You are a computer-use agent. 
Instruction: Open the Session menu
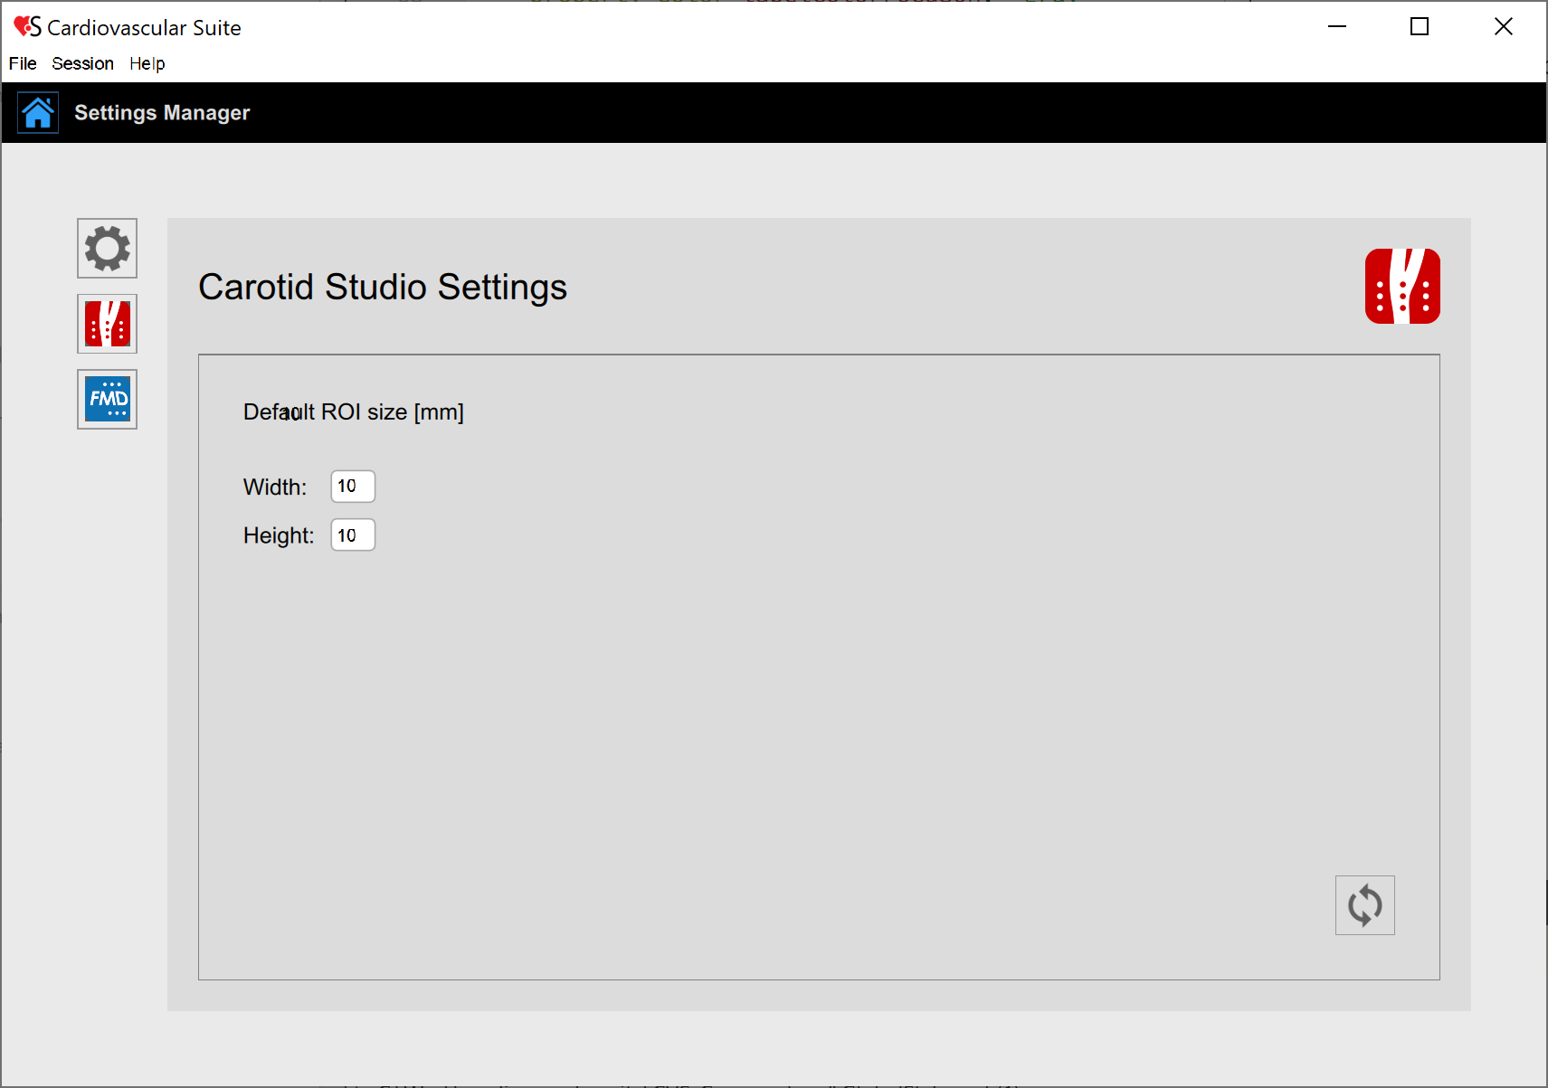pyautogui.click(x=82, y=63)
